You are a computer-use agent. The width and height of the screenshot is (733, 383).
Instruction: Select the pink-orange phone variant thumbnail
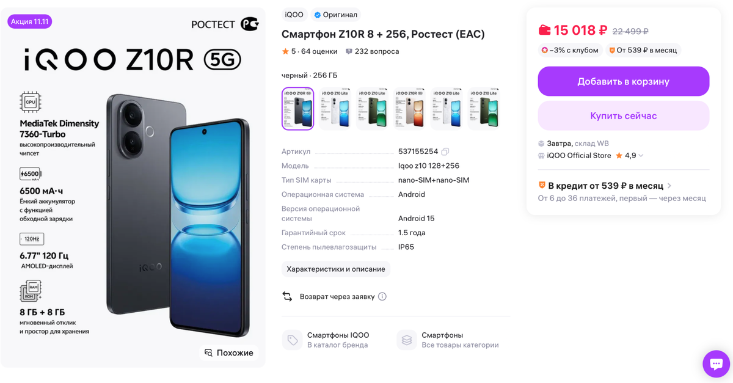(x=409, y=109)
